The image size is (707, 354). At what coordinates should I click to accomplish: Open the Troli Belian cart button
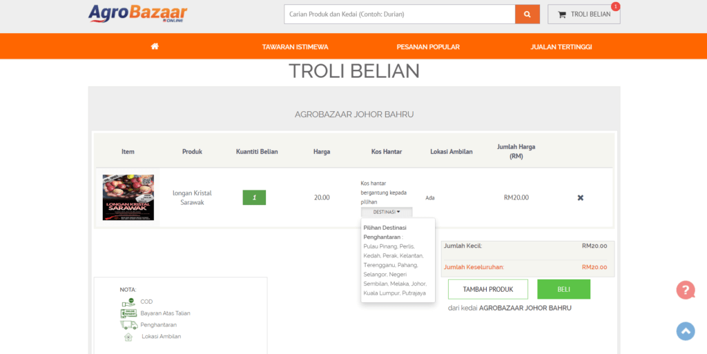[584, 14]
